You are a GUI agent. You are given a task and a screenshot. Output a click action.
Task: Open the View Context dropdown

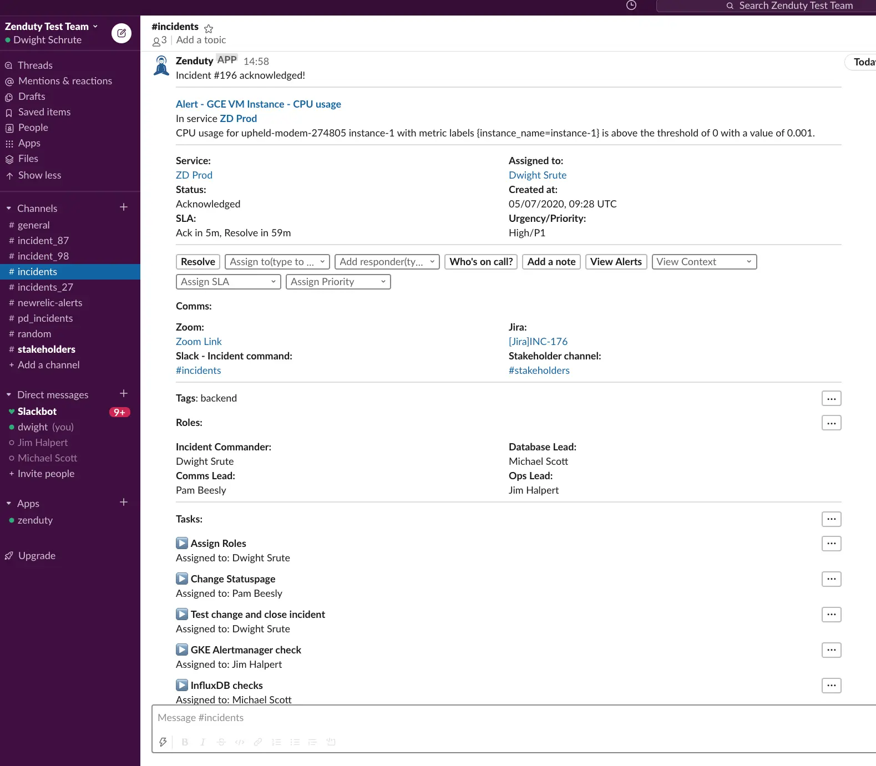click(704, 262)
